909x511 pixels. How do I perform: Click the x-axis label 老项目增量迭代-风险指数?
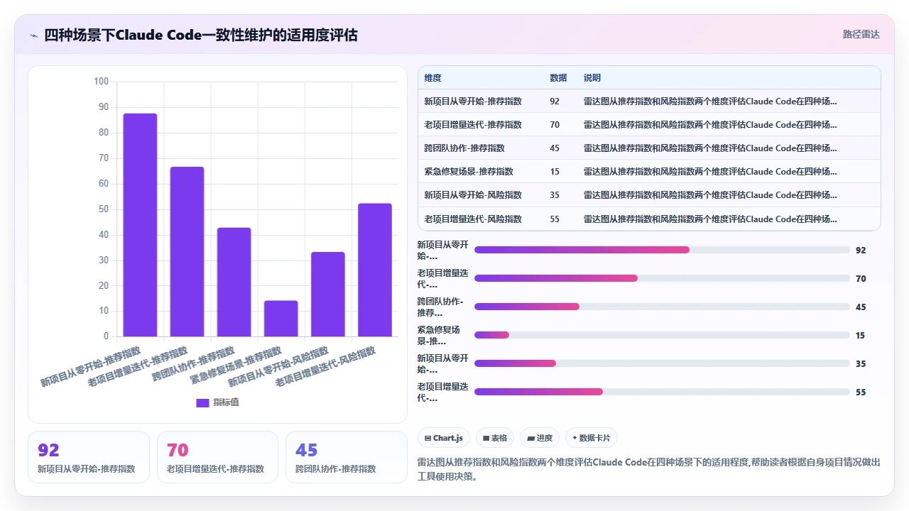coord(325,367)
